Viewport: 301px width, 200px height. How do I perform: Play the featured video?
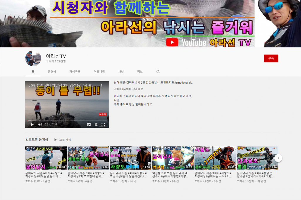click(x=32, y=124)
